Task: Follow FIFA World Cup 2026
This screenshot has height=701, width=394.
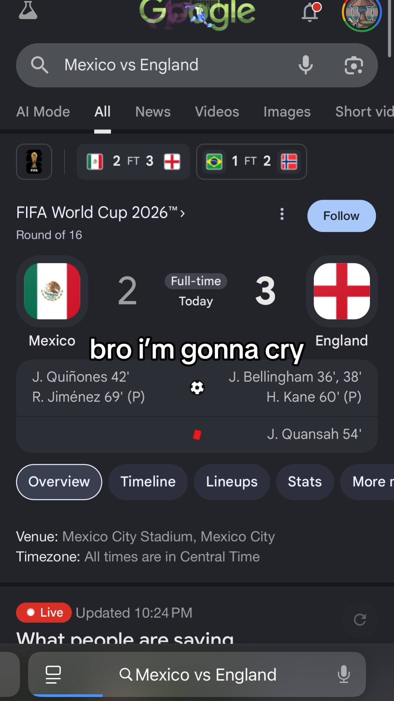Action: (341, 216)
